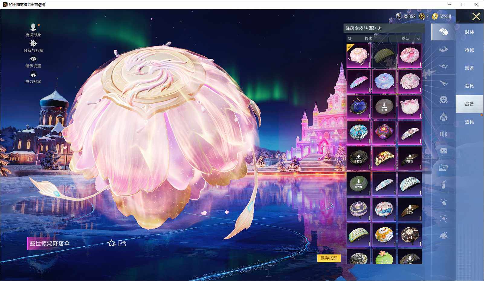The image size is (484, 281).
Task: Select the 战备 tab
Action: point(469,104)
